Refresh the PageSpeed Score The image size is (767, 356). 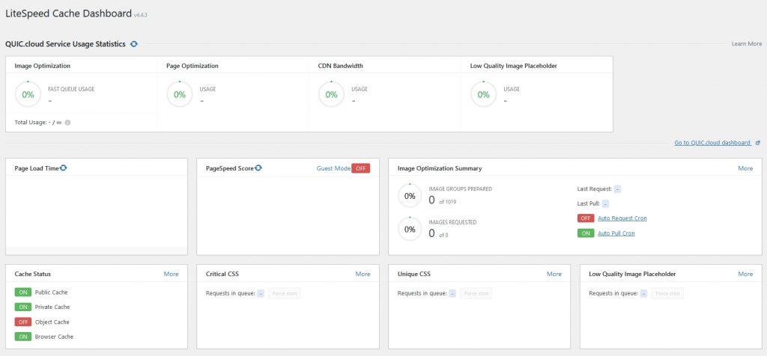[x=258, y=168]
